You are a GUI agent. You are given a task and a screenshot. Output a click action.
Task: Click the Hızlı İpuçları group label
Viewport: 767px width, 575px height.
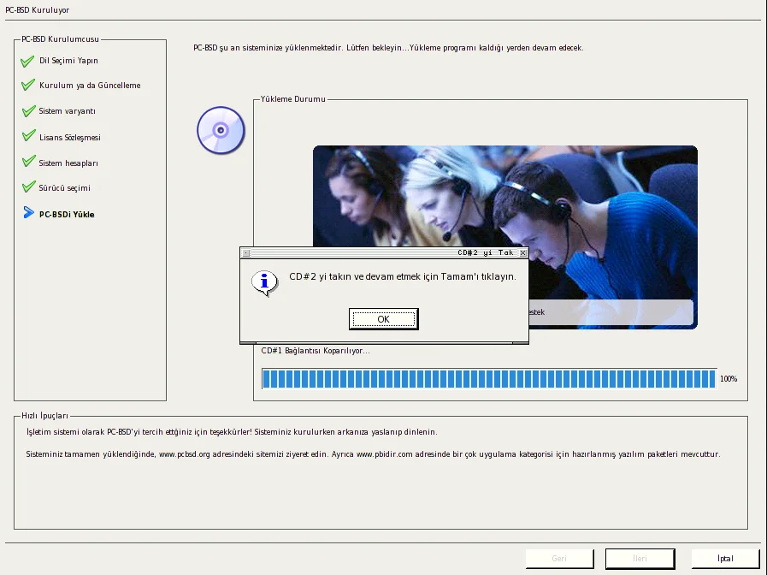pyautogui.click(x=45, y=416)
